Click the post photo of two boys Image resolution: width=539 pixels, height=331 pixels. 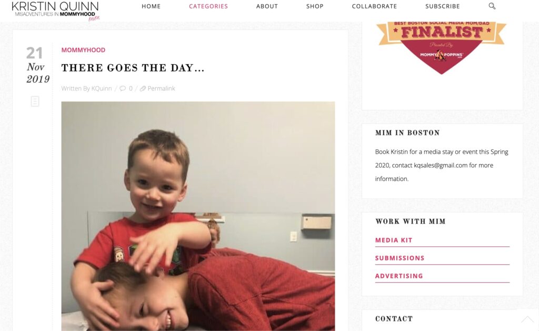tap(198, 216)
